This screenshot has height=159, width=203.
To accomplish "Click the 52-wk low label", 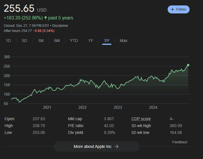I will tap(140, 132).
